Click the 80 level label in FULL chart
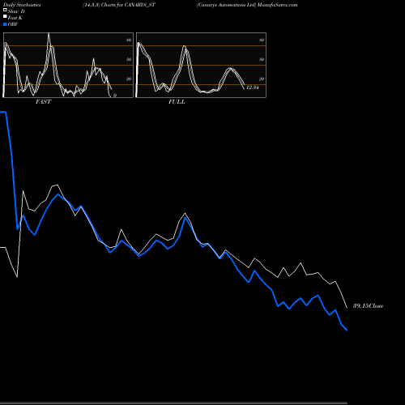 (x=262, y=40)
